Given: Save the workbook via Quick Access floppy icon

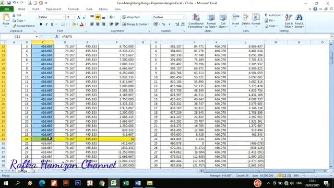Looking at the screenshot, I should pyautogui.click(x=8, y=3).
